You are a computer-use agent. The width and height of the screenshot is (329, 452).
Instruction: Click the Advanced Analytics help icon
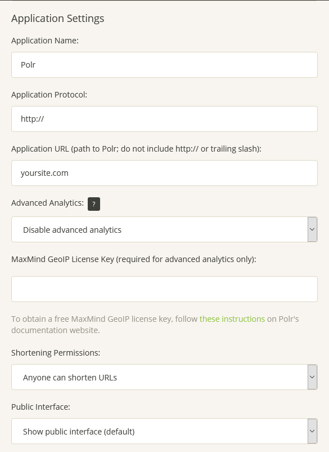pyautogui.click(x=93, y=203)
